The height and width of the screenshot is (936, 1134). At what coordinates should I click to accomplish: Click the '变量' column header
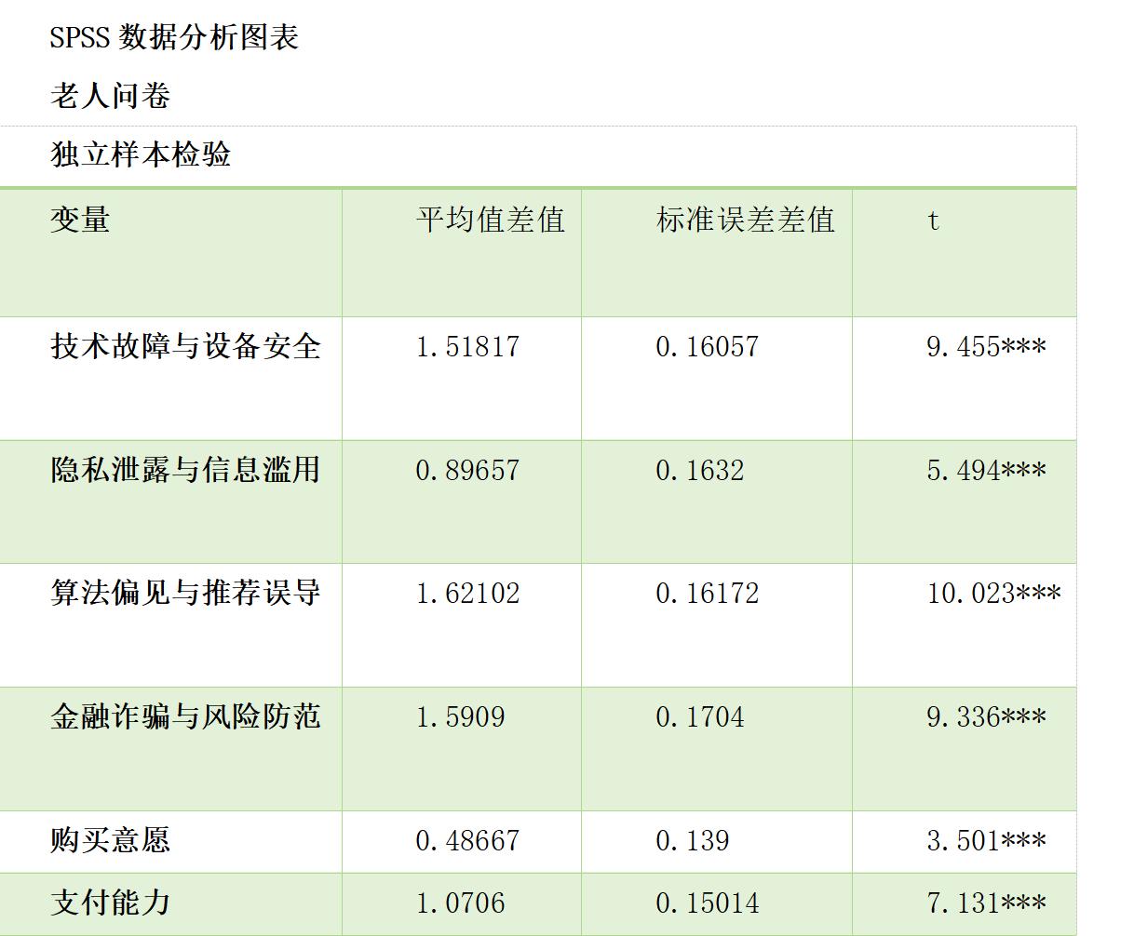[80, 221]
